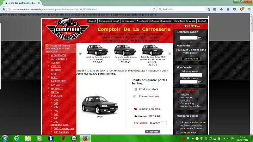Open the Accueil menu item

pyautogui.click(x=92, y=21)
